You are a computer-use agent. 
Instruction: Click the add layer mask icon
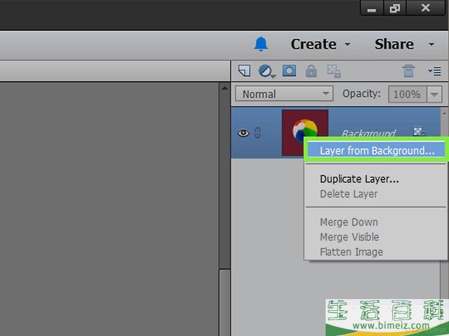[x=289, y=71]
